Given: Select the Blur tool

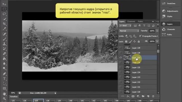Looking at the screenshot, I should 4,63.
